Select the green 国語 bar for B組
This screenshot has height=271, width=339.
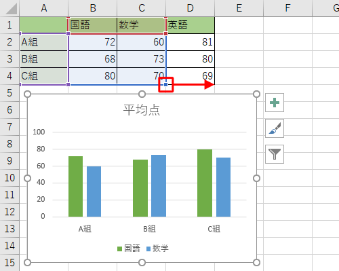click(140, 188)
